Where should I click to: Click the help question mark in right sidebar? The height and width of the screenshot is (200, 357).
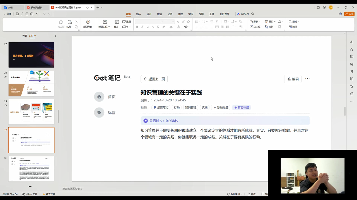tap(352, 94)
